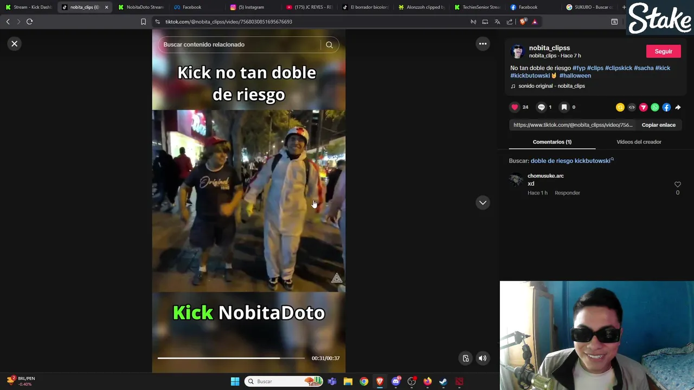The width and height of the screenshot is (694, 390).
Task: Click the nobita_clipss username heading
Action: [549, 48]
